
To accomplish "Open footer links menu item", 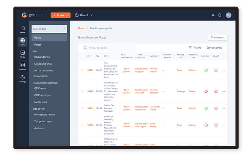I will [41, 102].
